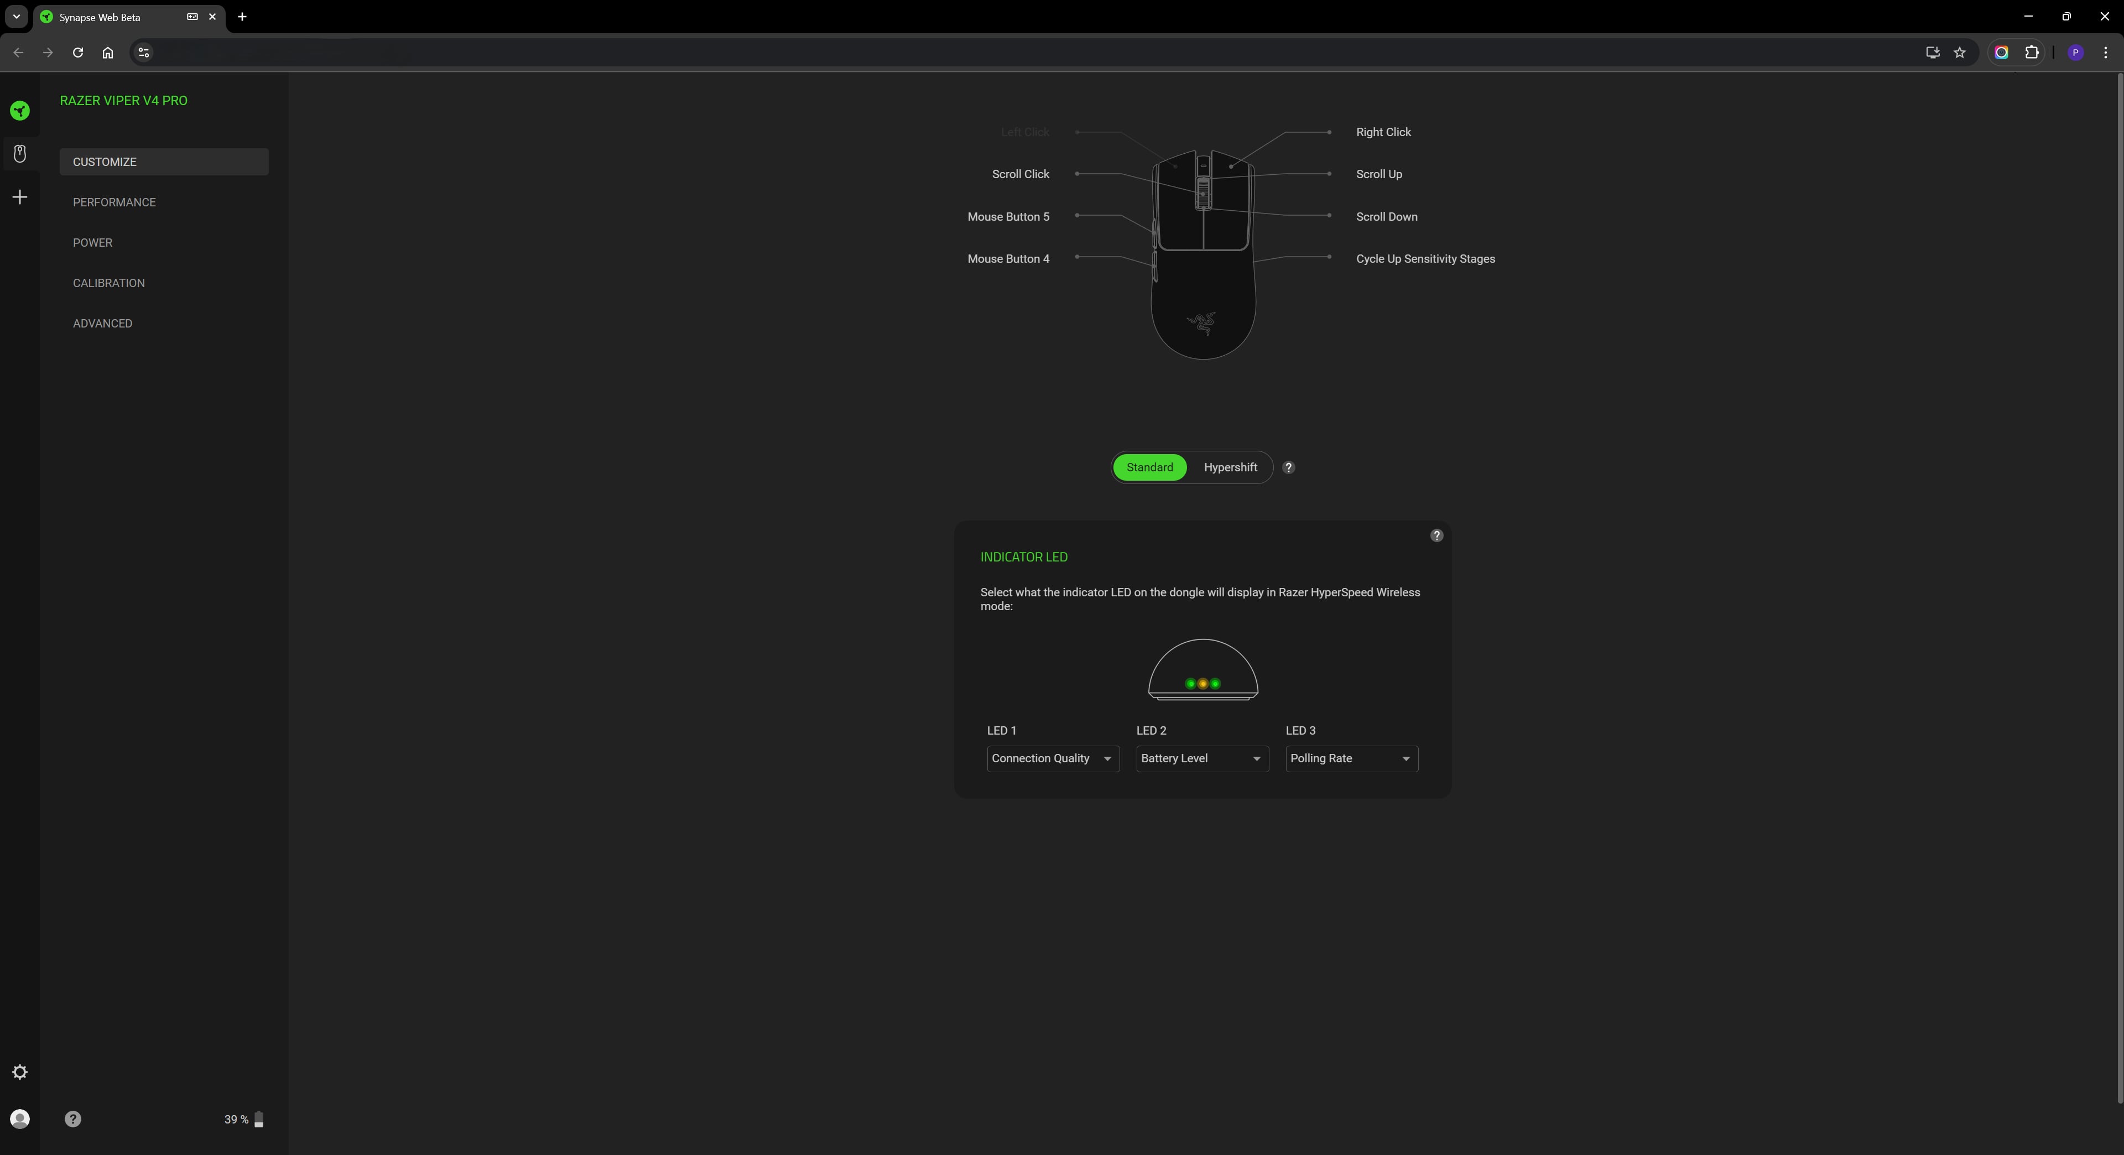2124x1155 pixels.
Task: Open Chrome extensions puzzle icon
Action: point(2033,52)
